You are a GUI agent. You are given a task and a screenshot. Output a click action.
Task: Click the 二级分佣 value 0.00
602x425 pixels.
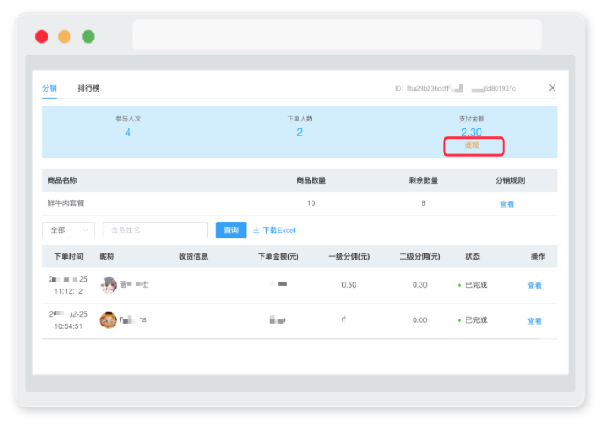tap(420, 320)
